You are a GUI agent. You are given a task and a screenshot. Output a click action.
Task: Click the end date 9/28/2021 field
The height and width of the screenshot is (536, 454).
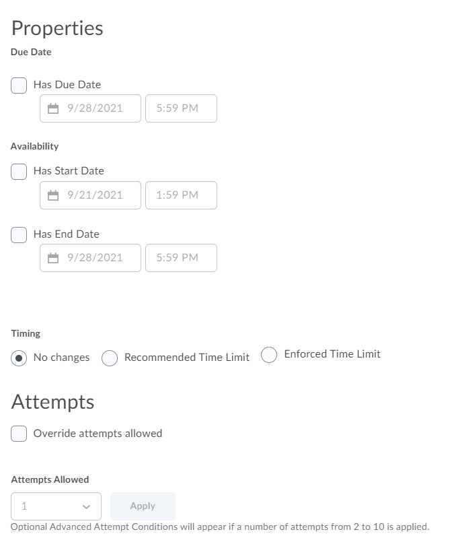click(x=96, y=258)
